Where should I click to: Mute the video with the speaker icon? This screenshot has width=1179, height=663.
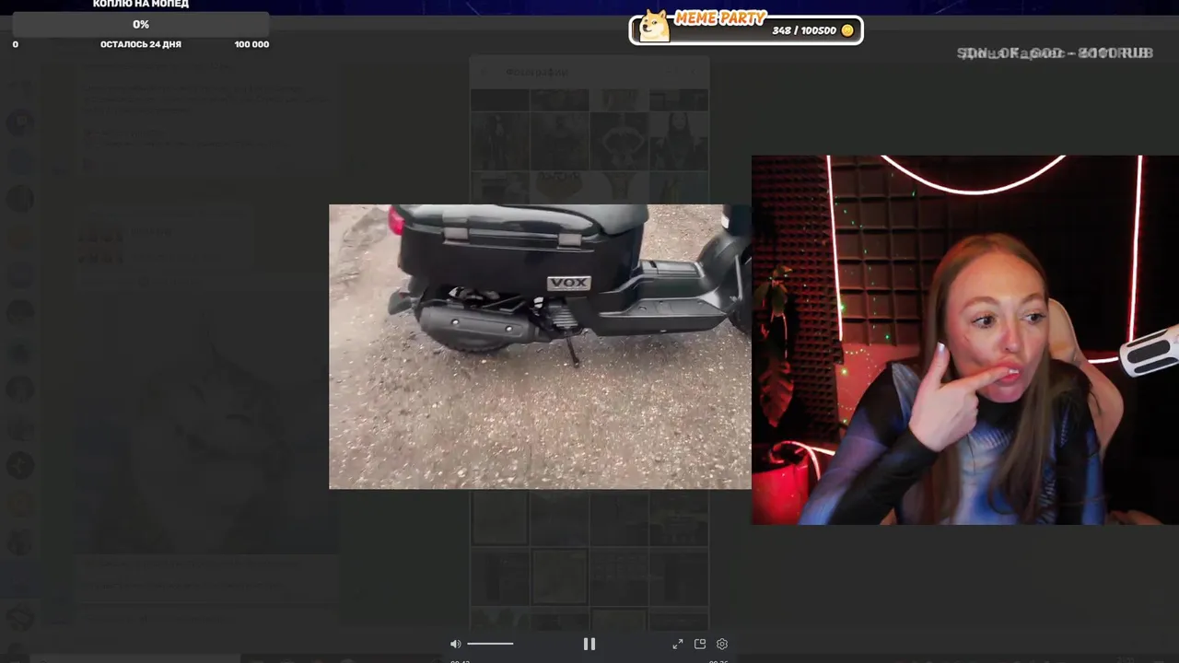pos(455,644)
